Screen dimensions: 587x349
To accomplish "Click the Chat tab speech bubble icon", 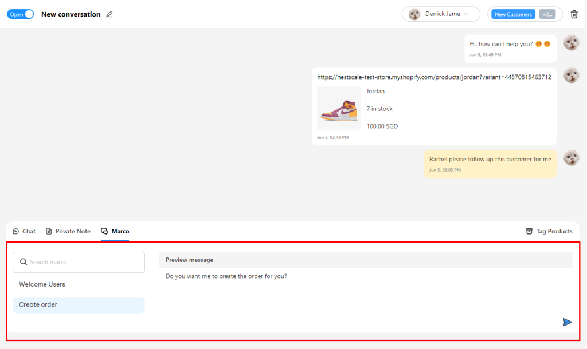I will [15, 231].
